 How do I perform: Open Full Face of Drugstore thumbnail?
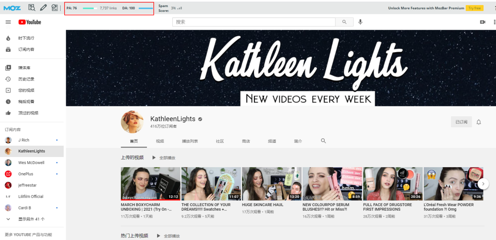click(x=393, y=184)
